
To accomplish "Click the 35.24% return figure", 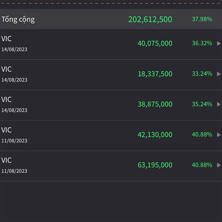I will [202, 104].
